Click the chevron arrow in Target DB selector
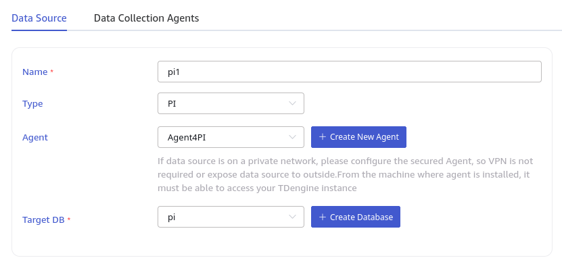 (292, 217)
